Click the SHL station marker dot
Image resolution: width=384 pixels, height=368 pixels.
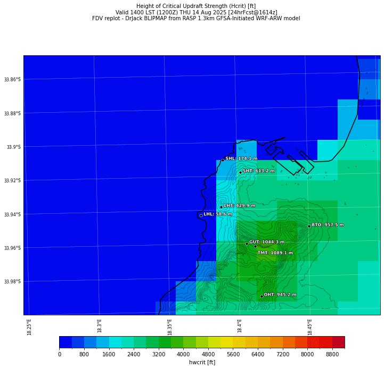223,160
